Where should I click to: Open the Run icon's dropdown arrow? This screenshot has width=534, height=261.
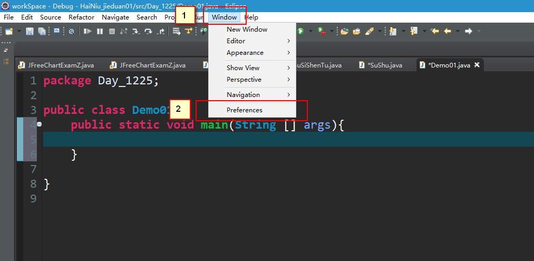[x=310, y=31]
